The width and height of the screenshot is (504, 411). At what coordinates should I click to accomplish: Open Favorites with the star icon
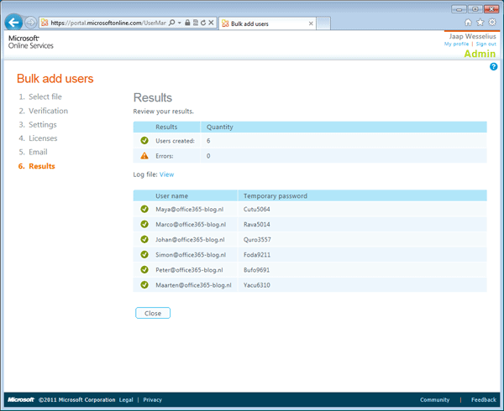pos(480,22)
